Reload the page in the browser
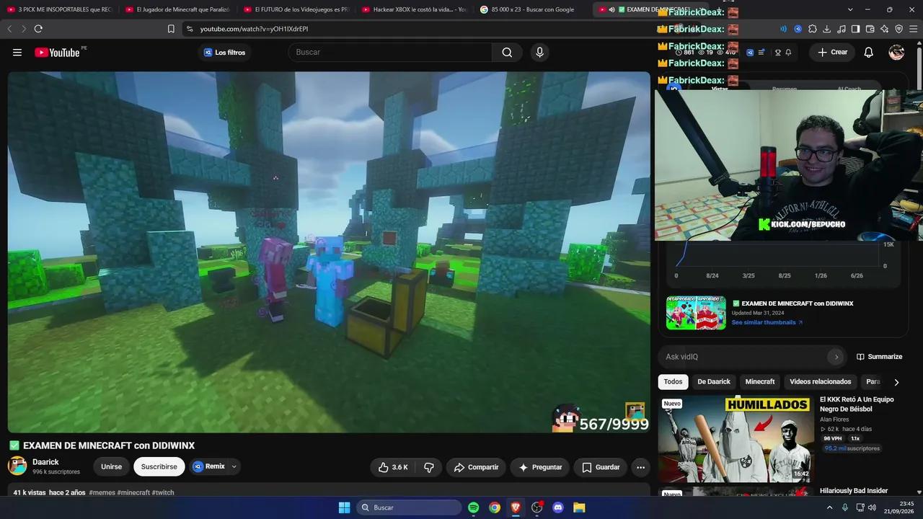 (38, 29)
